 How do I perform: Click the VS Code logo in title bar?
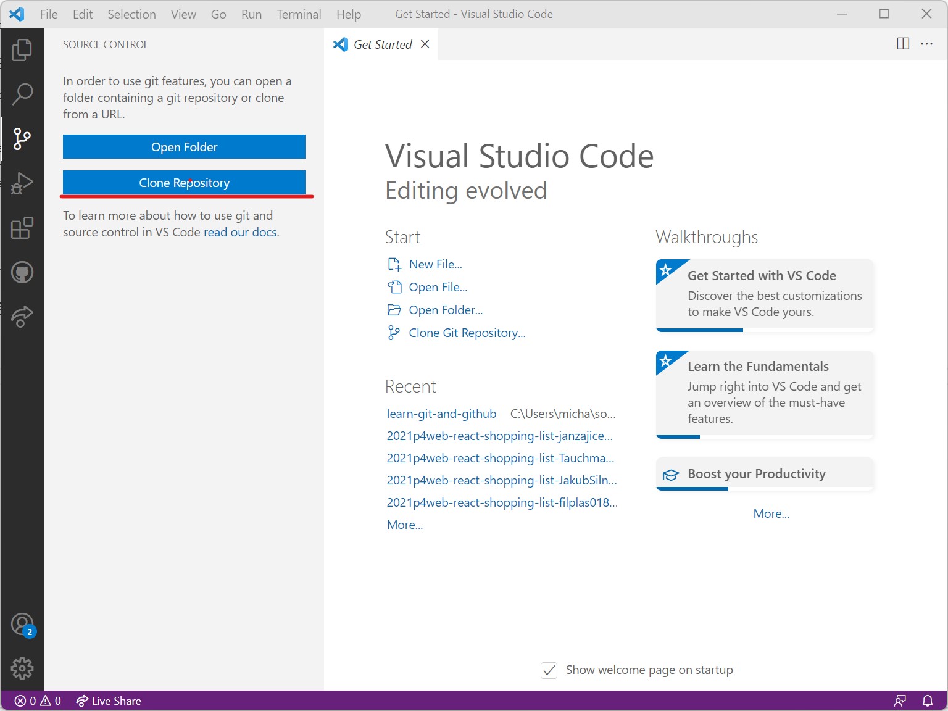coord(17,14)
